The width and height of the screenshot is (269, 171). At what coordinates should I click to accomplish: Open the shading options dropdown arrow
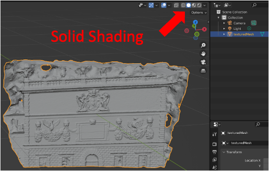(204, 5)
